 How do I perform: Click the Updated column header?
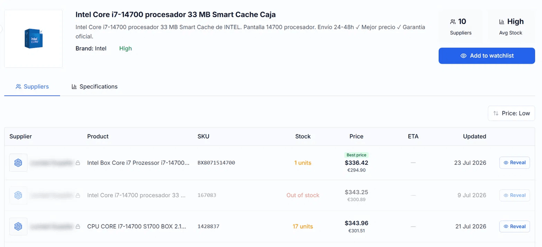(x=474, y=136)
